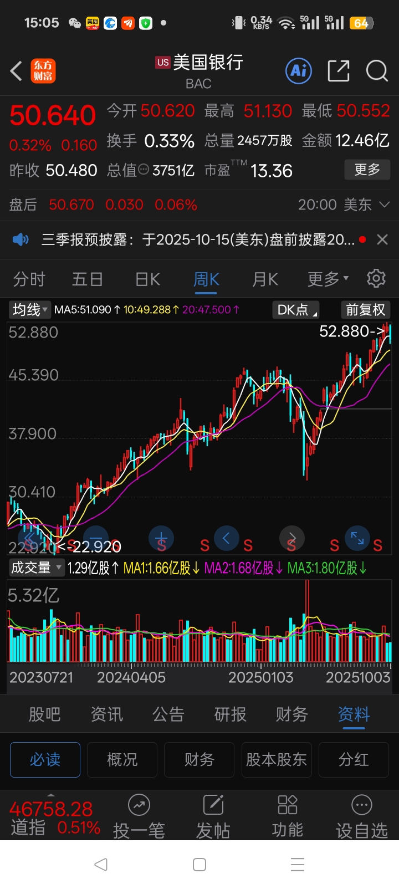Open the search magnifier icon
This screenshot has height=889, width=399.
pyautogui.click(x=377, y=71)
